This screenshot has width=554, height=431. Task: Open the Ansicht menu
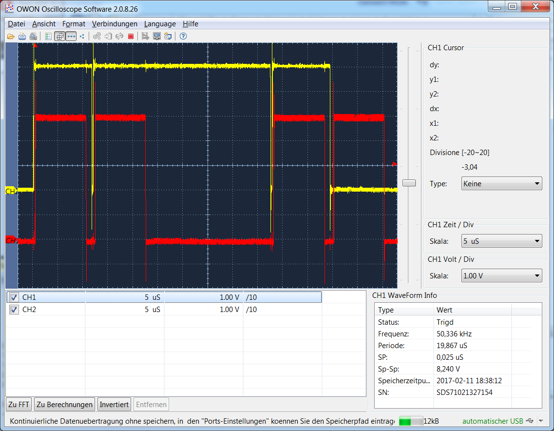(x=44, y=24)
